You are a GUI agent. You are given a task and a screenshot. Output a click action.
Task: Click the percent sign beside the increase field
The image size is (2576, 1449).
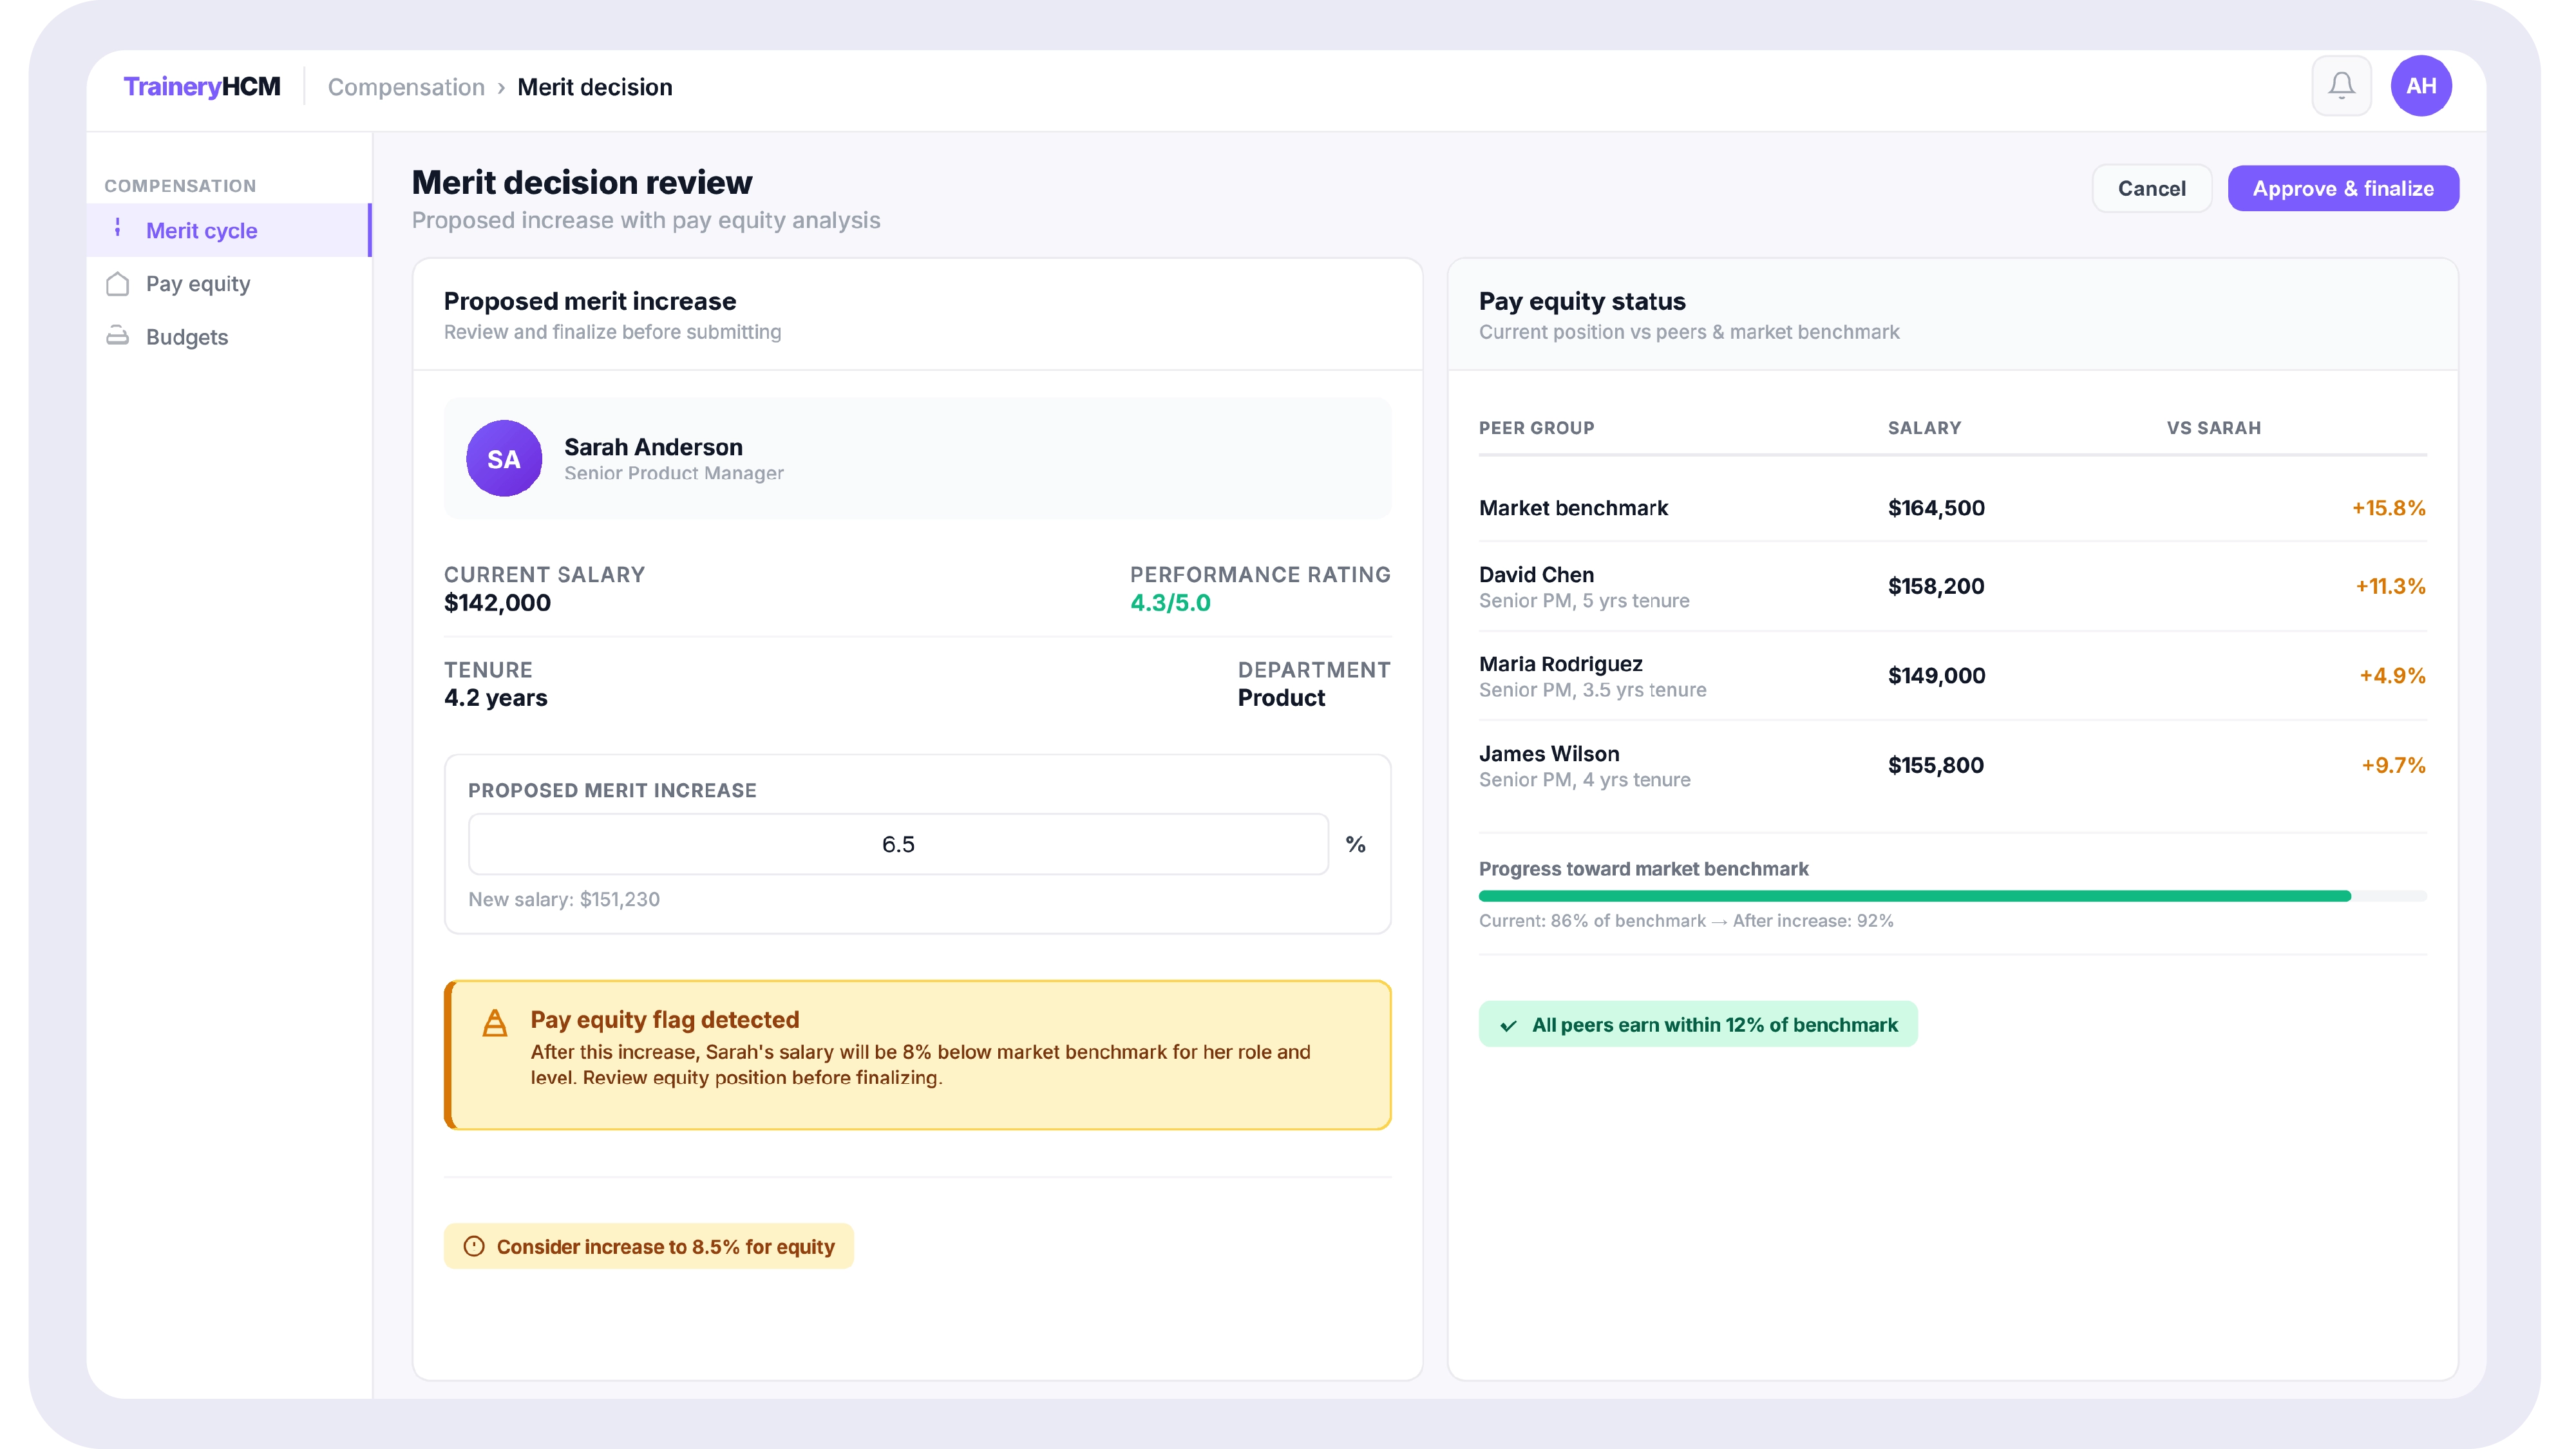click(x=1355, y=844)
